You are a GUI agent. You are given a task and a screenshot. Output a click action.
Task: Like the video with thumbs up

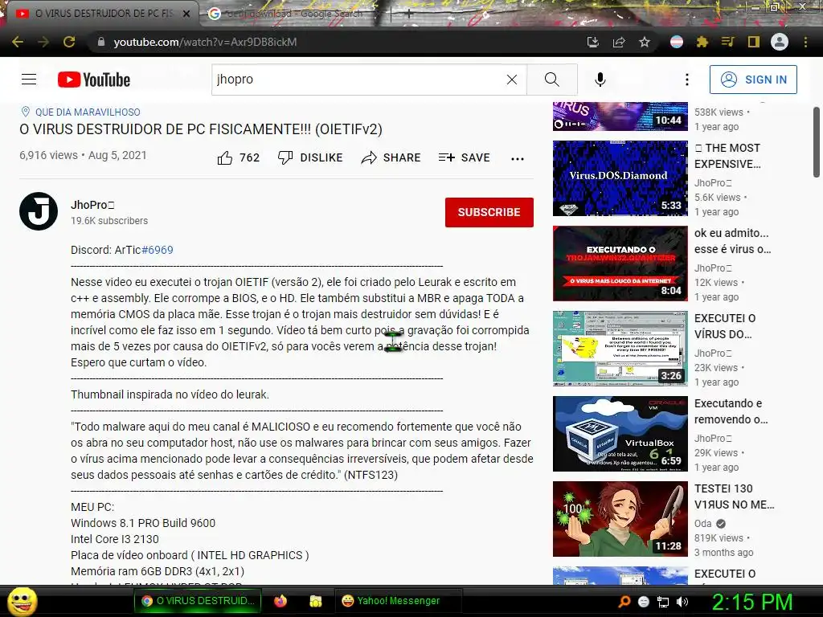click(238, 157)
